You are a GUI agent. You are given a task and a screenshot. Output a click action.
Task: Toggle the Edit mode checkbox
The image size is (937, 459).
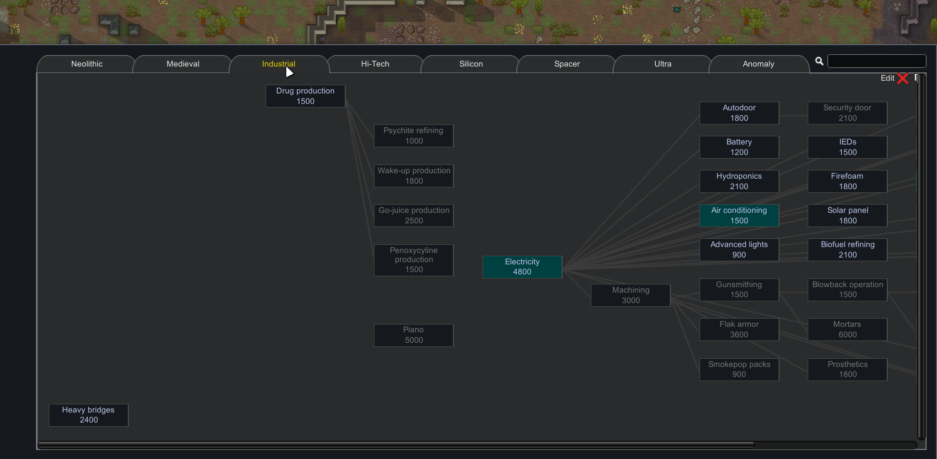coord(902,78)
